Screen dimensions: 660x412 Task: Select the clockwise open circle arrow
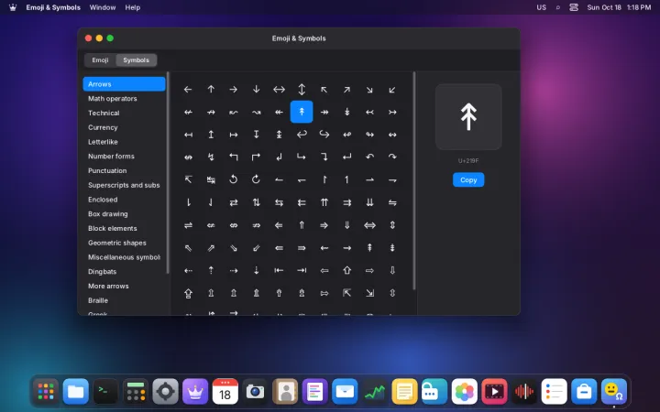(257, 179)
